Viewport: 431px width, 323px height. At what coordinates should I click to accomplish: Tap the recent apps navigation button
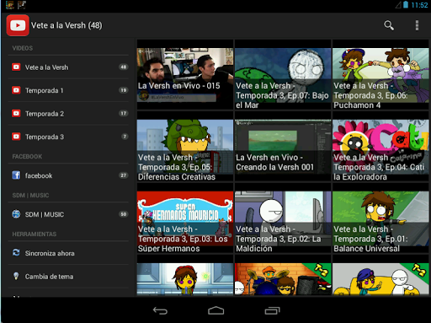click(x=272, y=310)
